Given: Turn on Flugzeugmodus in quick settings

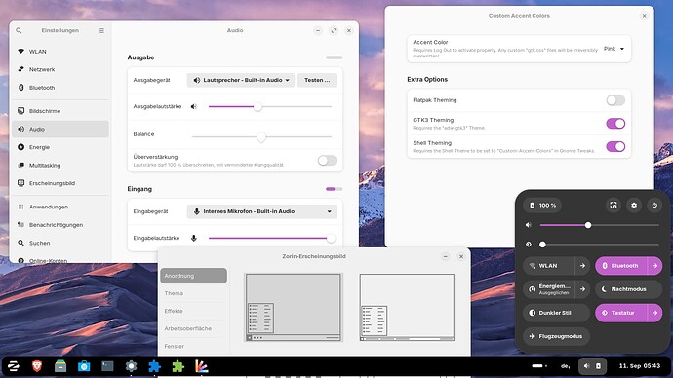Looking at the screenshot, I should (556, 336).
